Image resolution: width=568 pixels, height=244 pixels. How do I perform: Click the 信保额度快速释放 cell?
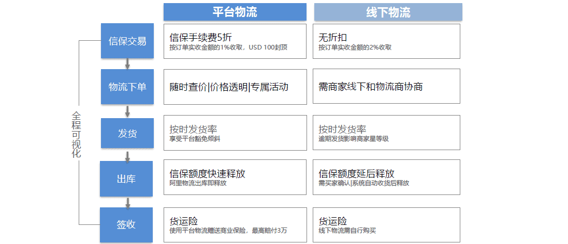pos(235,177)
